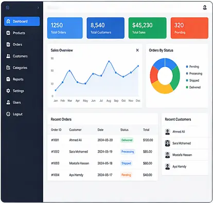
Task: Click the $40.00 total in orders table
Action: 148,175
